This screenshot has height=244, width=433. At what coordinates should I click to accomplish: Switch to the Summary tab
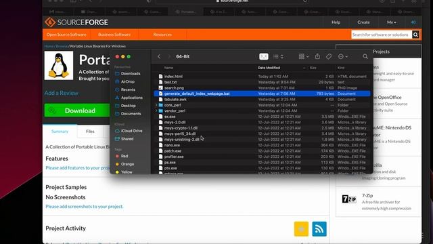pyautogui.click(x=60, y=131)
